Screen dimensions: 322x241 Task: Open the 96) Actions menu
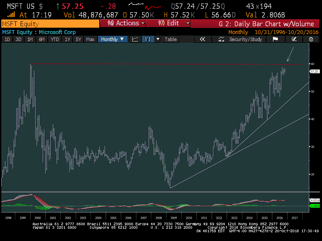tap(122, 23)
